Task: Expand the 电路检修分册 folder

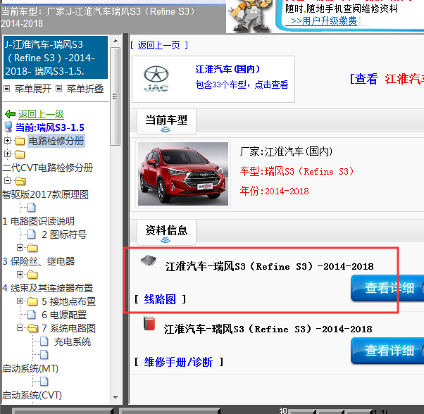Action: pyautogui.click(x=7, y=141)
